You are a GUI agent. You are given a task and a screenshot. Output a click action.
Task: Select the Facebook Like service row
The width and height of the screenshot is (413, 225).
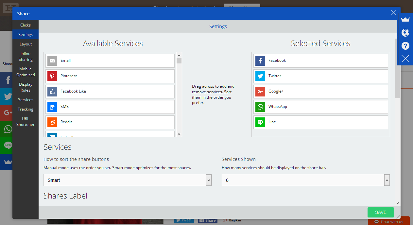click(x=110, y=92)
